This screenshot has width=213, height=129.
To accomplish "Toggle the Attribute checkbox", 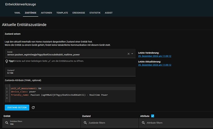I will click(152, 116).
